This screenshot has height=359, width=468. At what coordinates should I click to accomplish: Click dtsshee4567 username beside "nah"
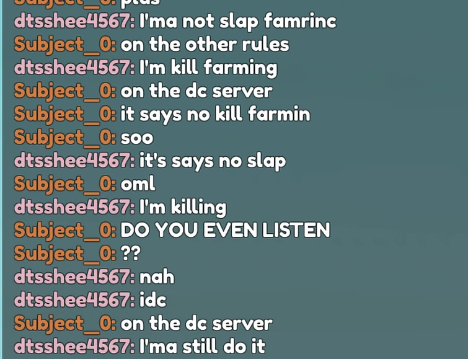[74, 277]
